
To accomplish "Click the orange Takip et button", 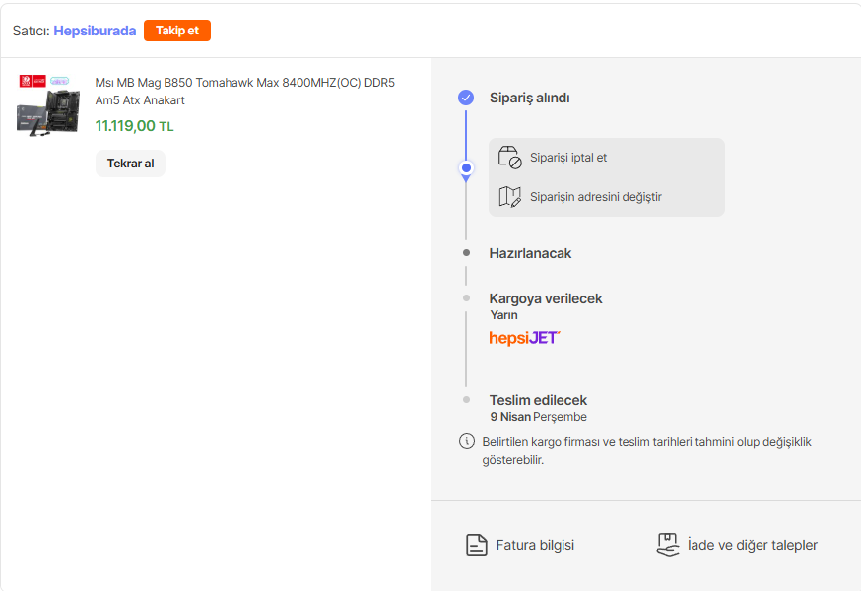I will pyautogui.click(x=176, y=31).
